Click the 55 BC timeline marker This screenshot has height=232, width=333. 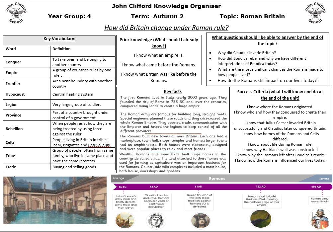(123, 187)
